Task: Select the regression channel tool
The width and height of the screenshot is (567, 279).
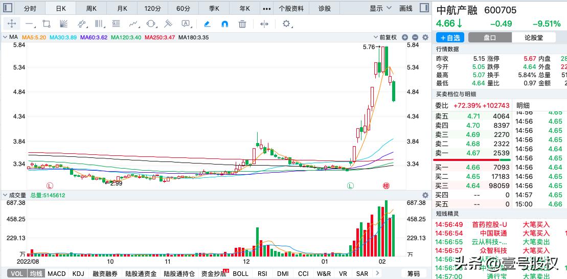Action: tap(82, 24)
